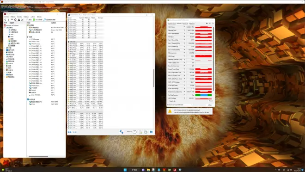The image size is (305, 172).
Task: Click HWiNFO logging file icon
Action: 140,132
